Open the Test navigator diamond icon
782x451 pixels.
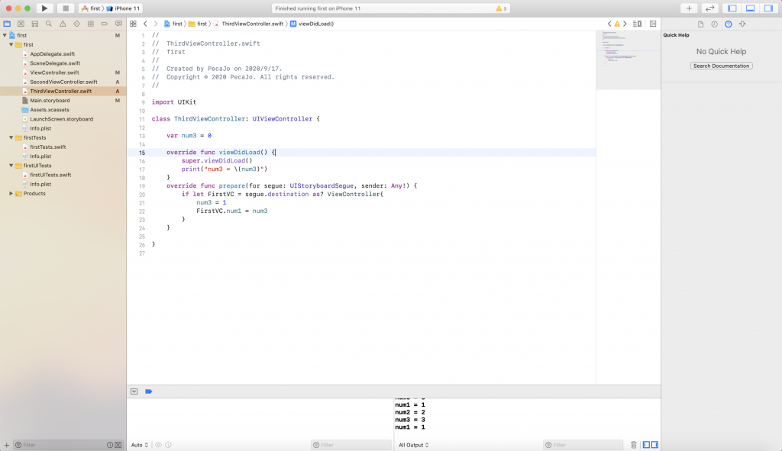(x=77, y=24)
